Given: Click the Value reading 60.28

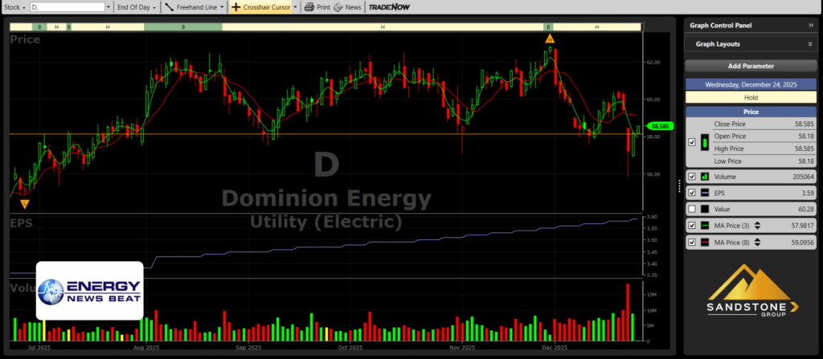Looking at the screenshot, I should point(806,209).
